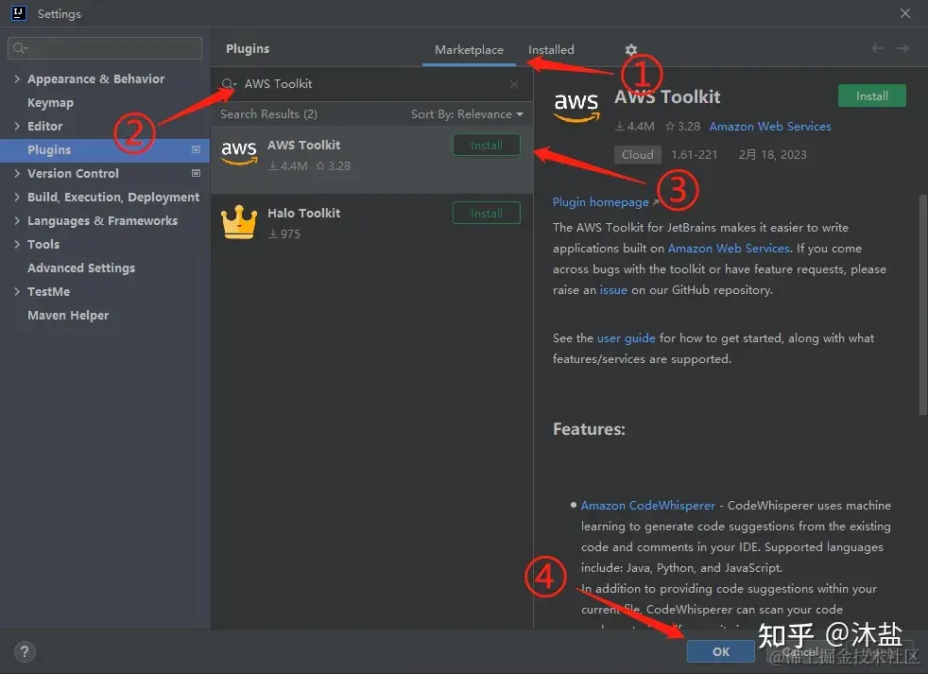Click the OK button

[720, 651]
